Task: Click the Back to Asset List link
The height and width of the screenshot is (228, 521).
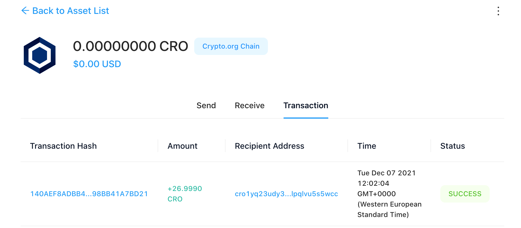Action: [71, 11]
